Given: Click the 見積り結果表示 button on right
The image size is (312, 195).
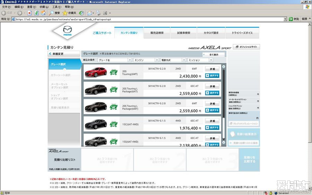Looking at the screenshot, I should click(x=244, y=134).
